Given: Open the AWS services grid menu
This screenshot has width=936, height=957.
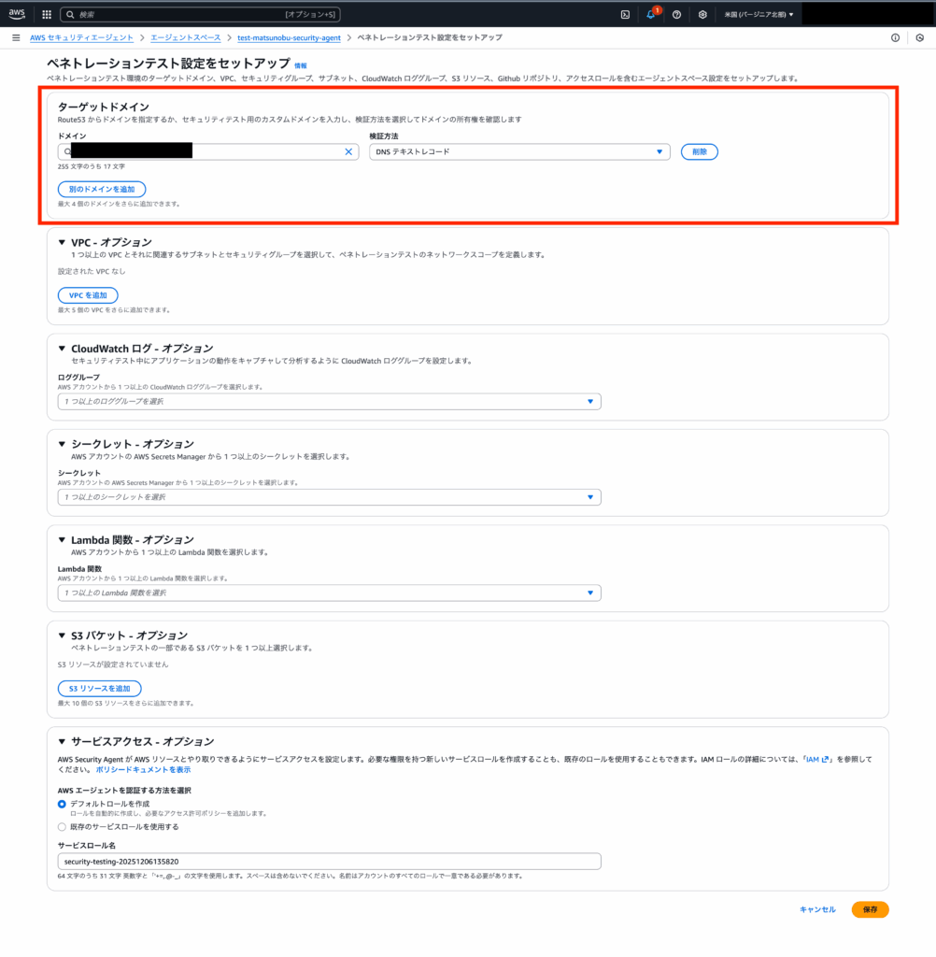Looking at the screenshot, I should (x=47, y=15).
